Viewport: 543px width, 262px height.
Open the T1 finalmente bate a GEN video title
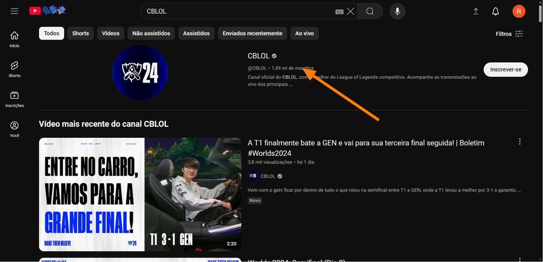click(x=366, y=148)
